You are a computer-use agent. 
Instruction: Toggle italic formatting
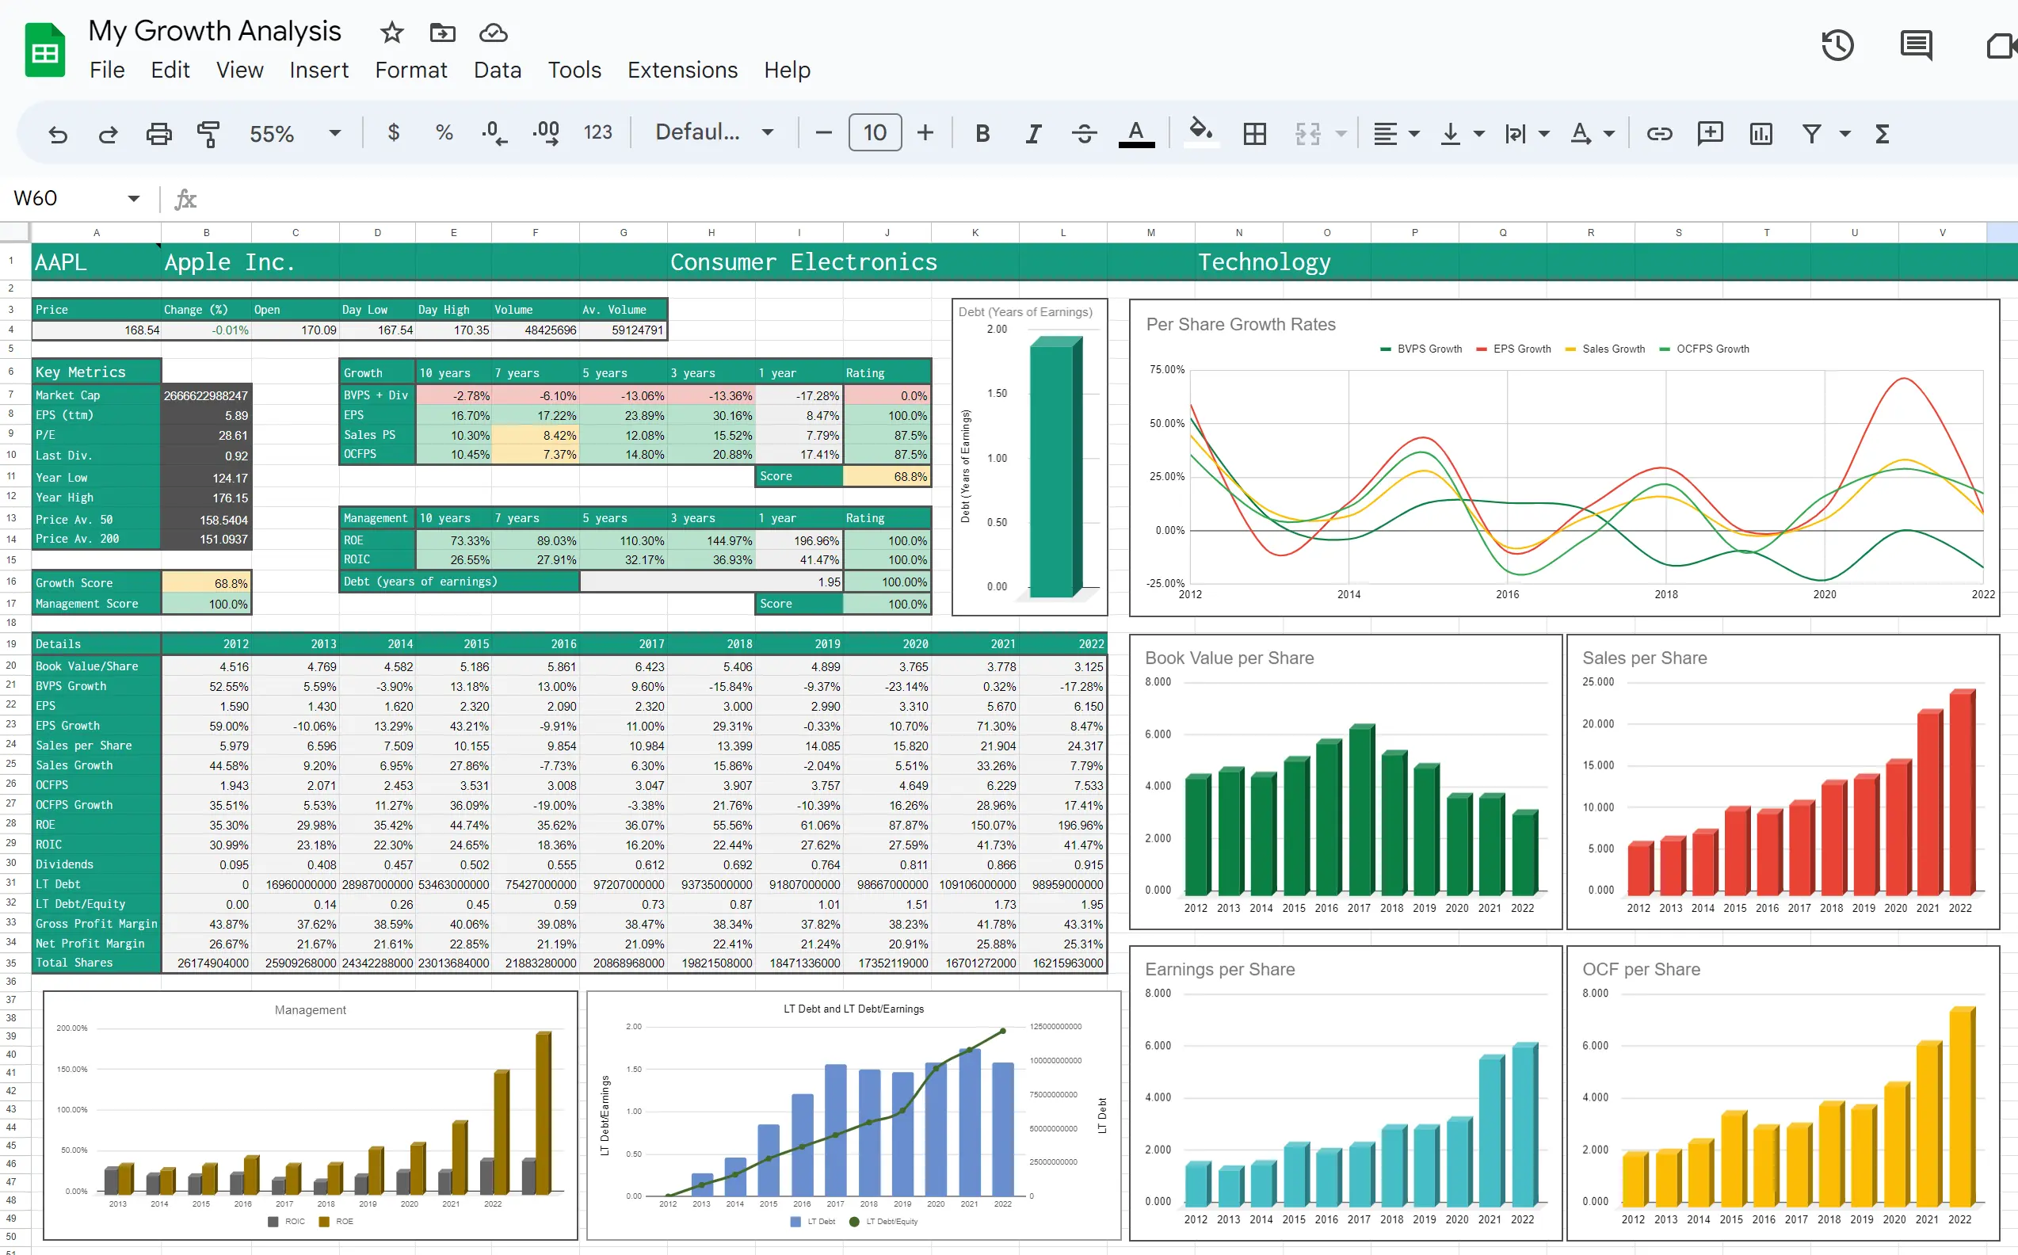point(1033,134)
